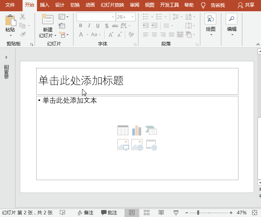The image size is (261, 217).
Task: Click the Clear Formatting eraser icon
Action: tap(131, 35)
